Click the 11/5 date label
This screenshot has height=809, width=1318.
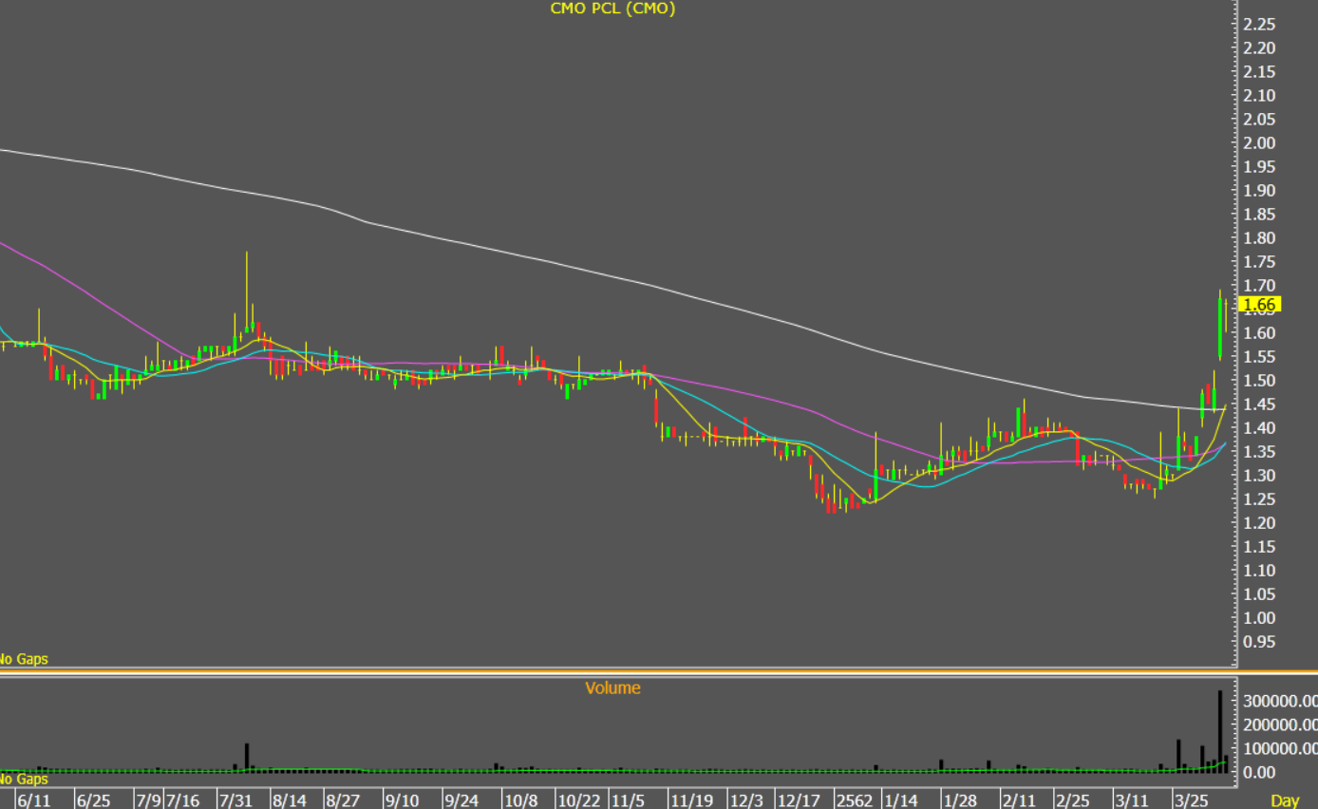628,801
